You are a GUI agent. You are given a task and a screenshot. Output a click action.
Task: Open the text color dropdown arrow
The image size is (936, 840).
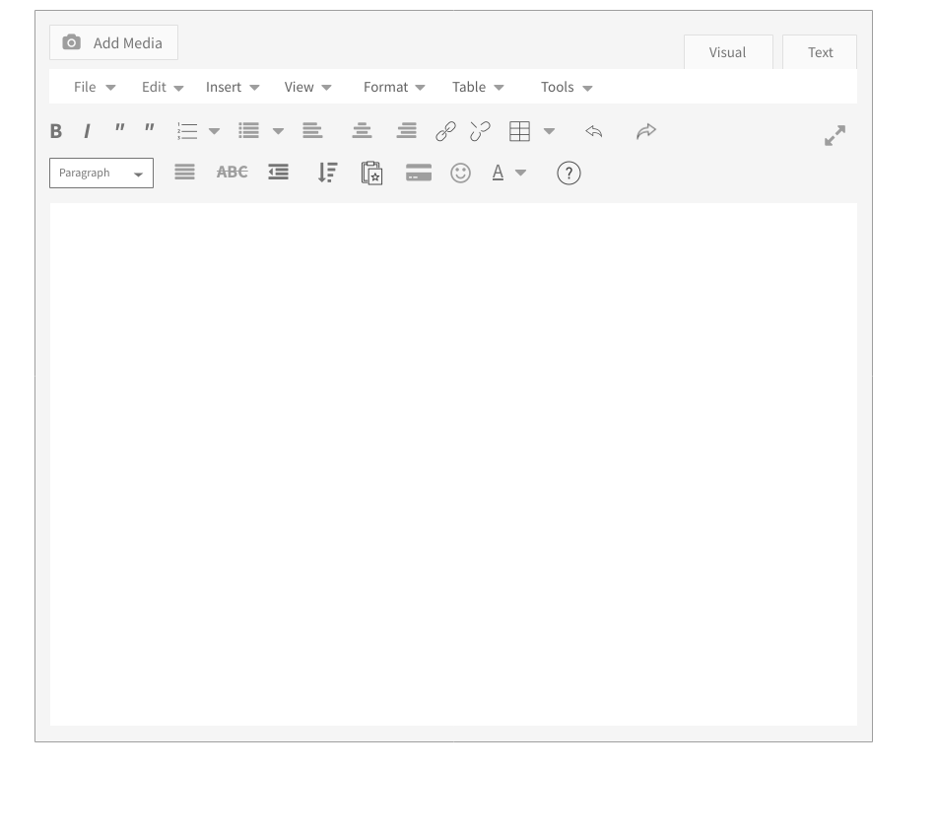pyautogui.click(x=521, y=173)
